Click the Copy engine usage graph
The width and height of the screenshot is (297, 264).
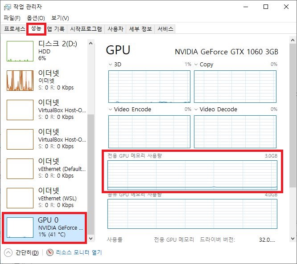[235, 87]
